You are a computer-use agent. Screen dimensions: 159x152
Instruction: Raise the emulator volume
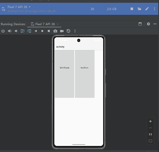point(10,31)
